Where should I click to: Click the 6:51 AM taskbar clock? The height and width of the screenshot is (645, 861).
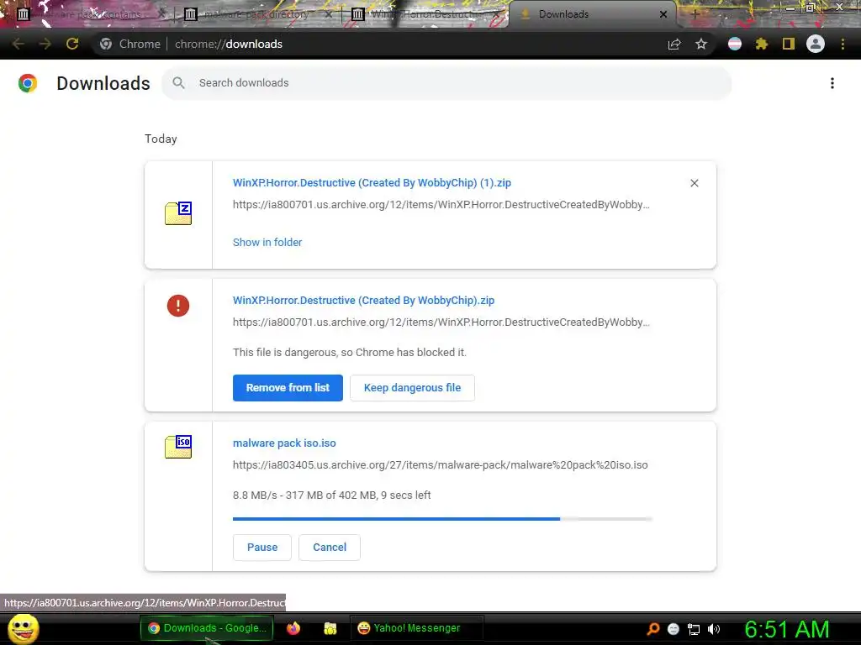[787, 629]
